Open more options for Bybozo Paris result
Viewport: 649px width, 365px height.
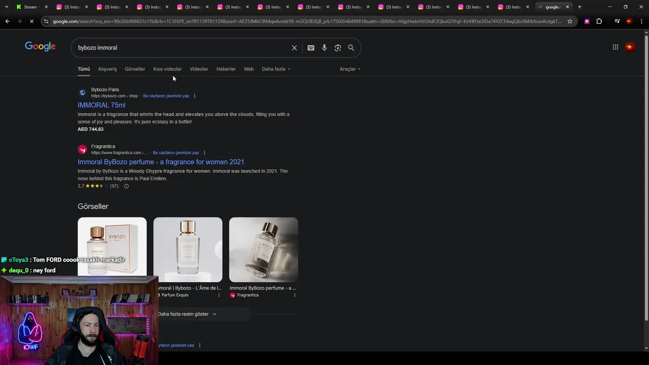click(195, 96)
